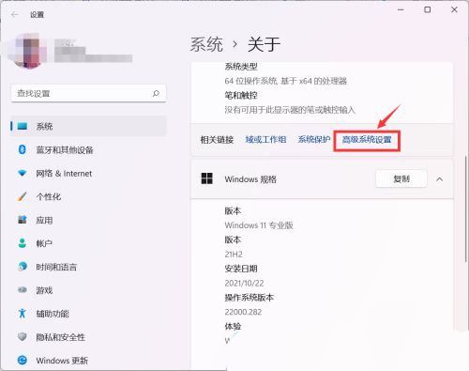Screen dimensions: 469x371
Task: Click the 应用 apps icon
Action: click(x=23, y=220)
